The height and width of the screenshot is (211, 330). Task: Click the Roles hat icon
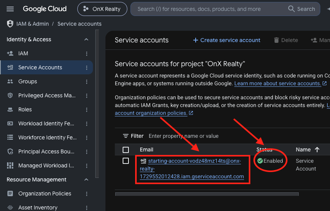point(10,109)
